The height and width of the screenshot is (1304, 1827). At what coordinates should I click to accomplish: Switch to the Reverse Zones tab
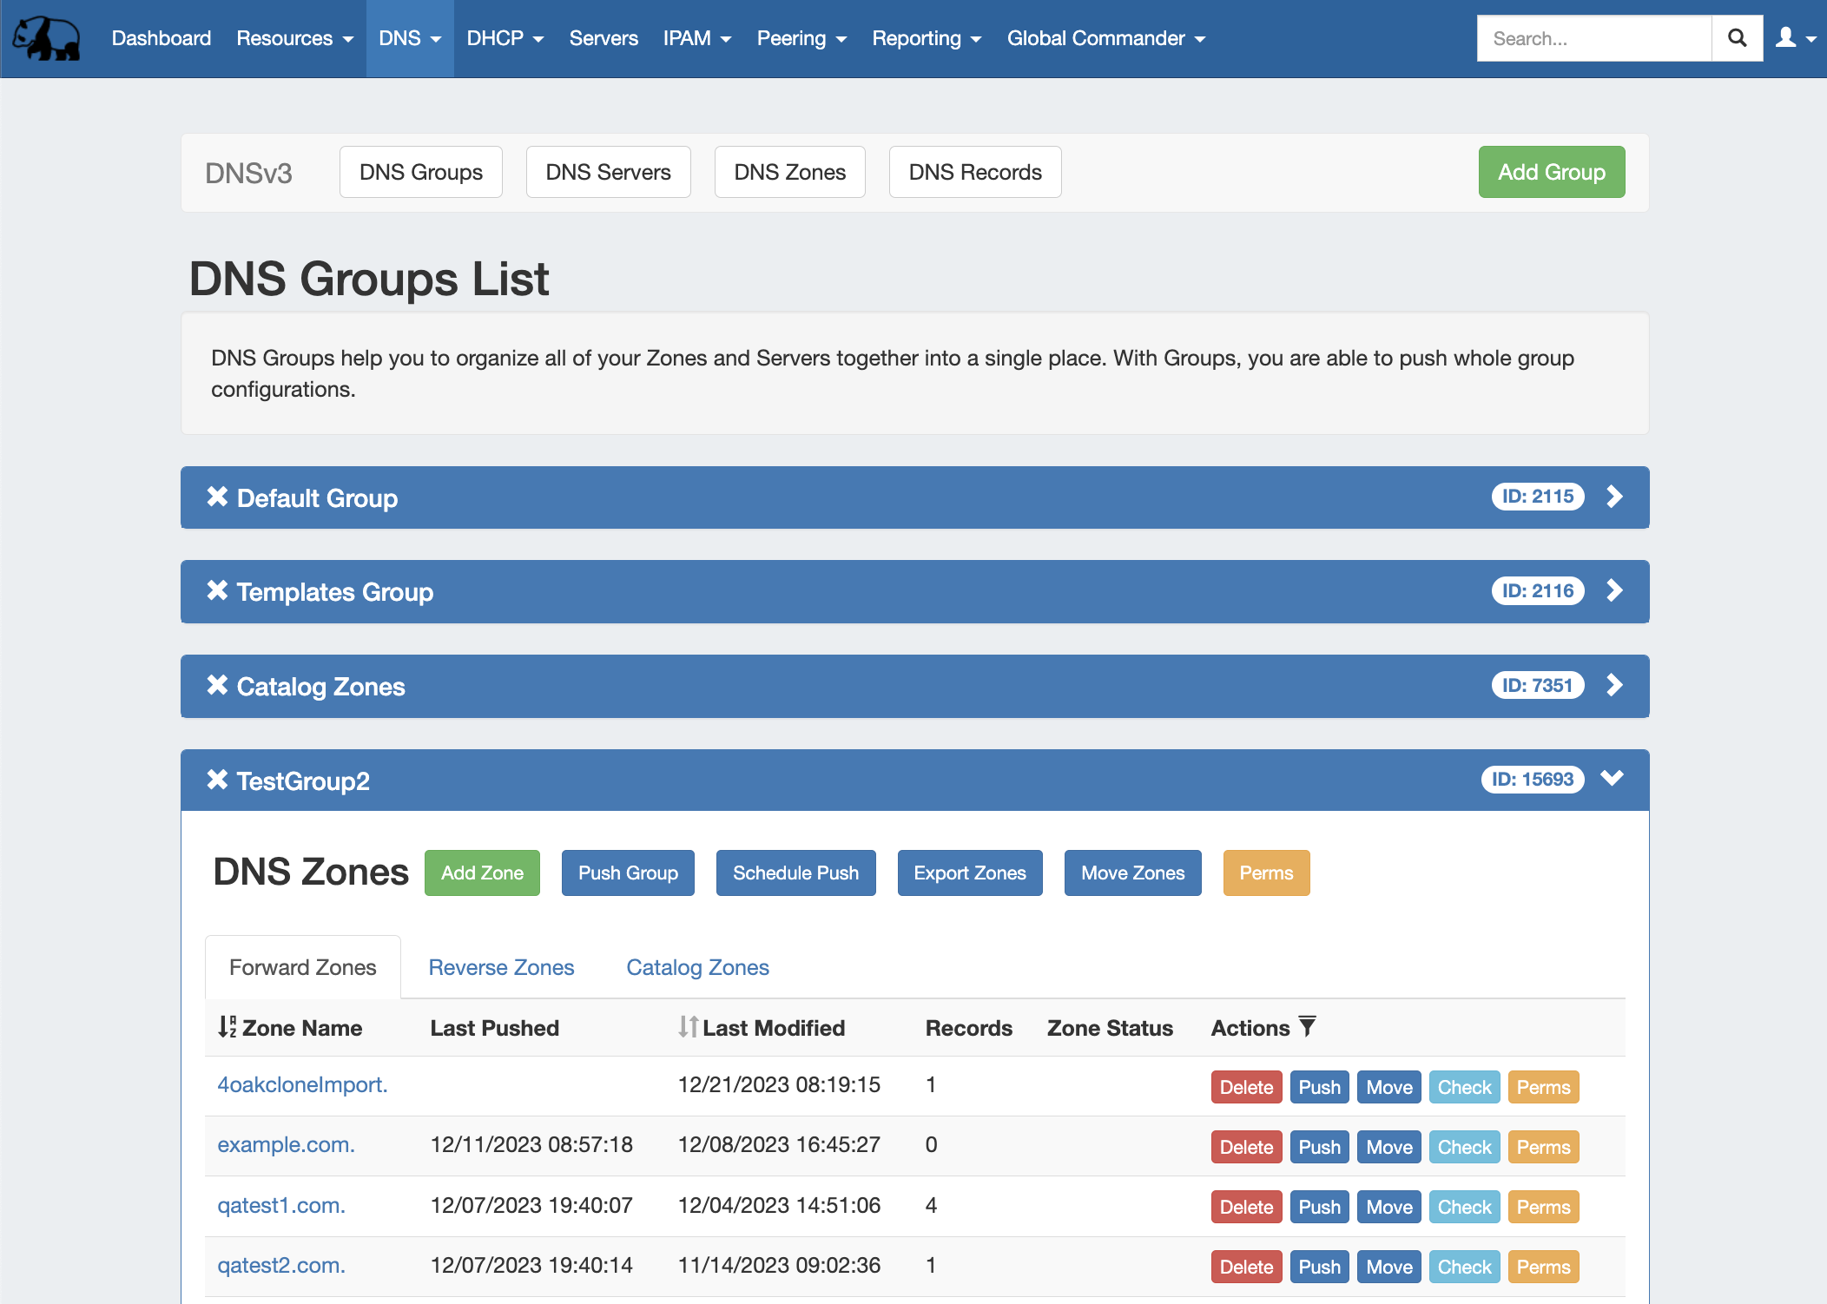[501, 966]
